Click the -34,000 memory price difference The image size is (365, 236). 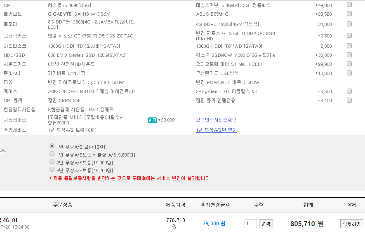click(x=323, y=24)
